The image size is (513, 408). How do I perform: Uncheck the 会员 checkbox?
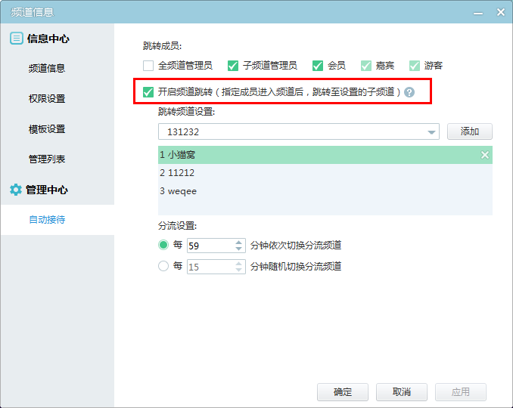coord(318,66)
